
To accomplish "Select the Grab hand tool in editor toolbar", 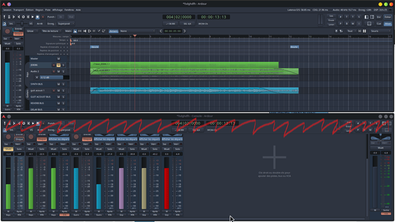I will click(x=75, y=31).
